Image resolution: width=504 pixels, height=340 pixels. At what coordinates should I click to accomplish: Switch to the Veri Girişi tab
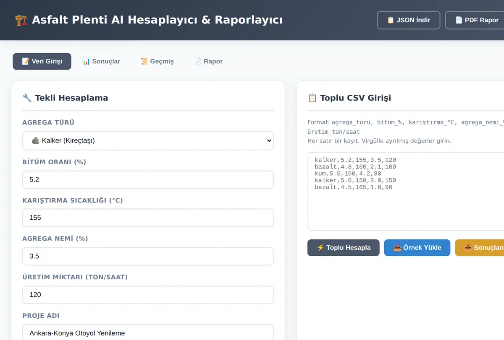(42, 61)
